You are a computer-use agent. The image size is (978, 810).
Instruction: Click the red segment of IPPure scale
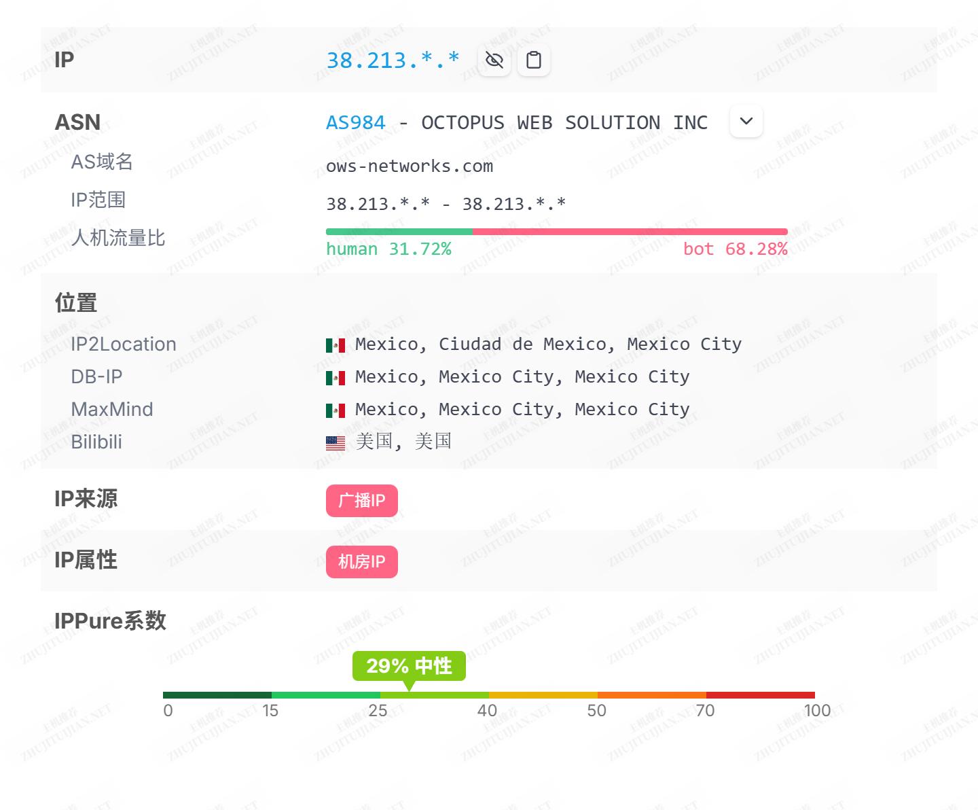pos(761,695)
